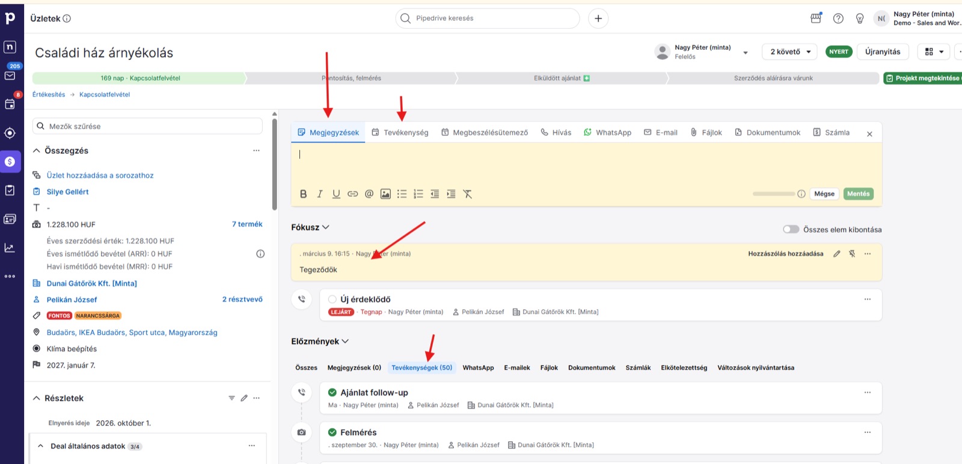The width and height of the screenshot is (962, 464).
Task: Open the Dunai Gátőrök Kft. [Minta] link
Action: [x=92, y=283]
